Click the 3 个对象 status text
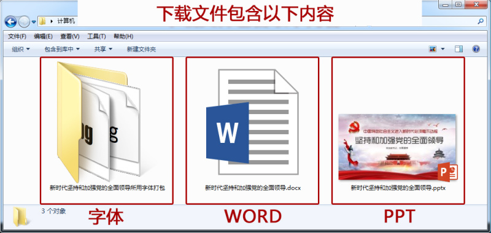This screenshot has width=491, height=233. (53, 212)
